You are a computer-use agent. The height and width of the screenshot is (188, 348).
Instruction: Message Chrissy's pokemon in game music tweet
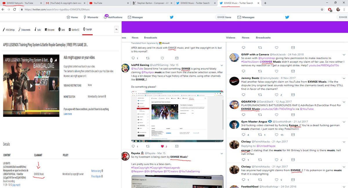click(293, 179)
